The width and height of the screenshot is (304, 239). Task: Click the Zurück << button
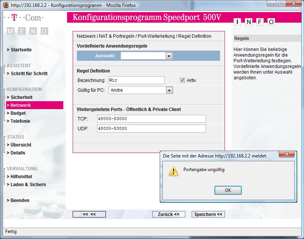169,214
